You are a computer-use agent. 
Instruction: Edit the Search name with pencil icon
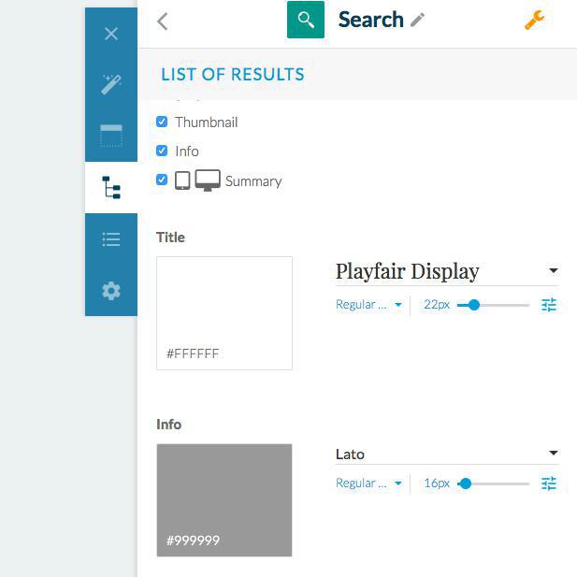pyautogui.click(x=417, y=20)
